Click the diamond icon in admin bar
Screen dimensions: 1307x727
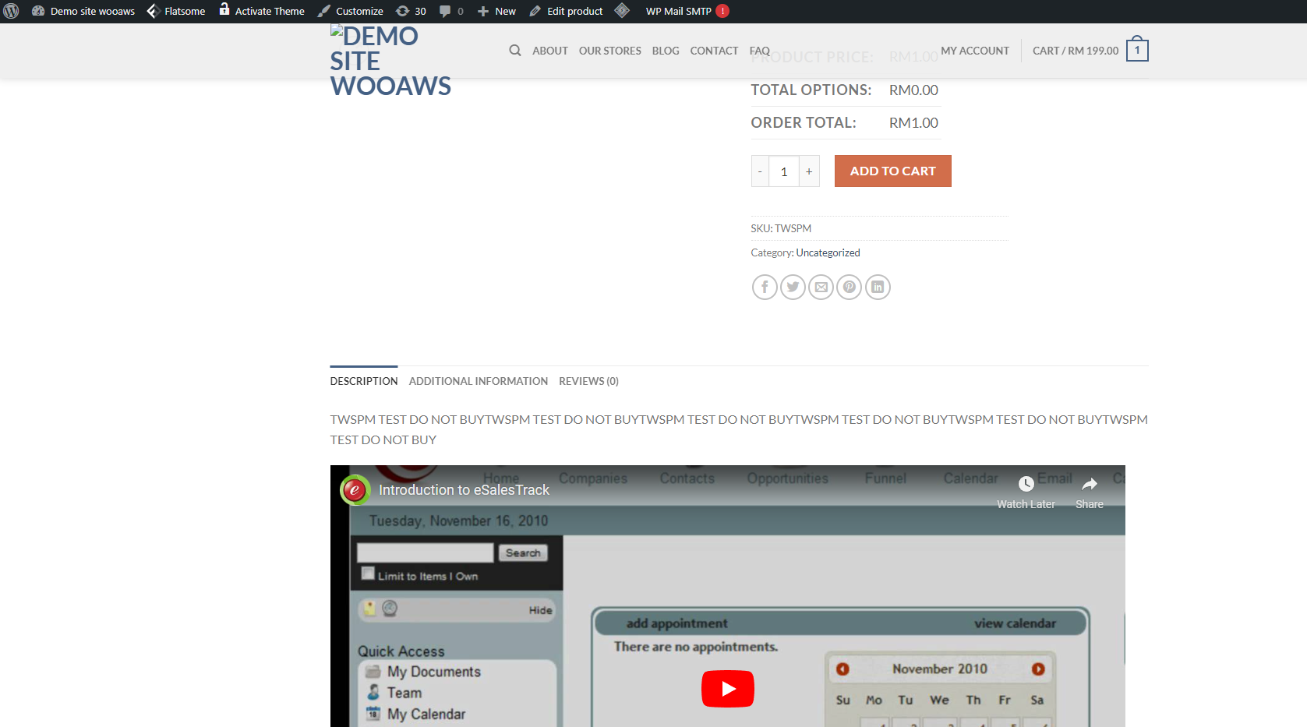622,10
